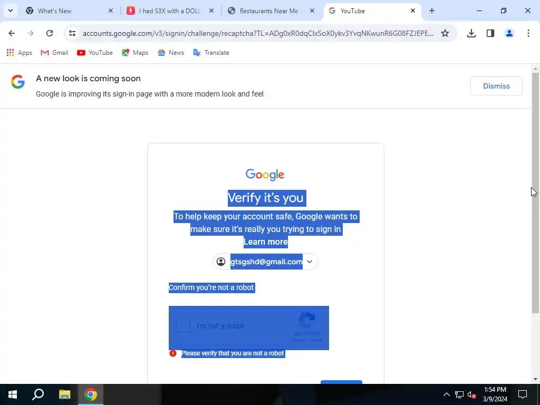Check the I'm not a robot checkbox
The image size is (540, 405).
coord(183,325)
